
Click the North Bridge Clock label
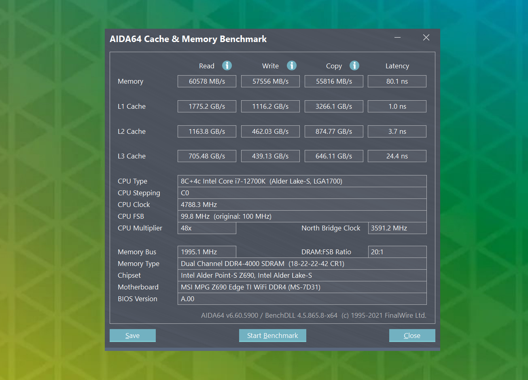(x=331, y=228)
